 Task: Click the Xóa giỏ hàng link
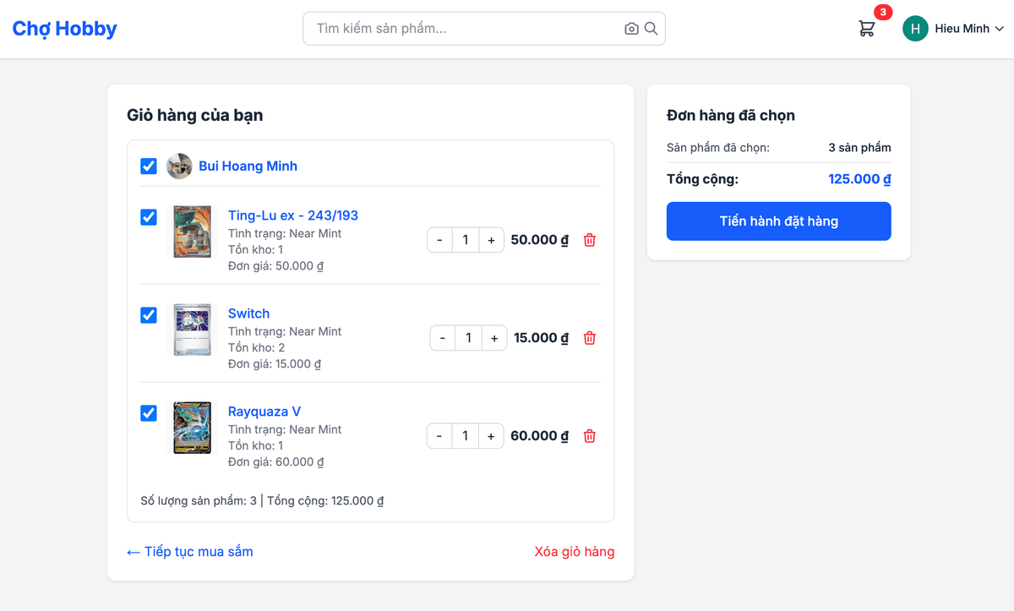point(575,551)
